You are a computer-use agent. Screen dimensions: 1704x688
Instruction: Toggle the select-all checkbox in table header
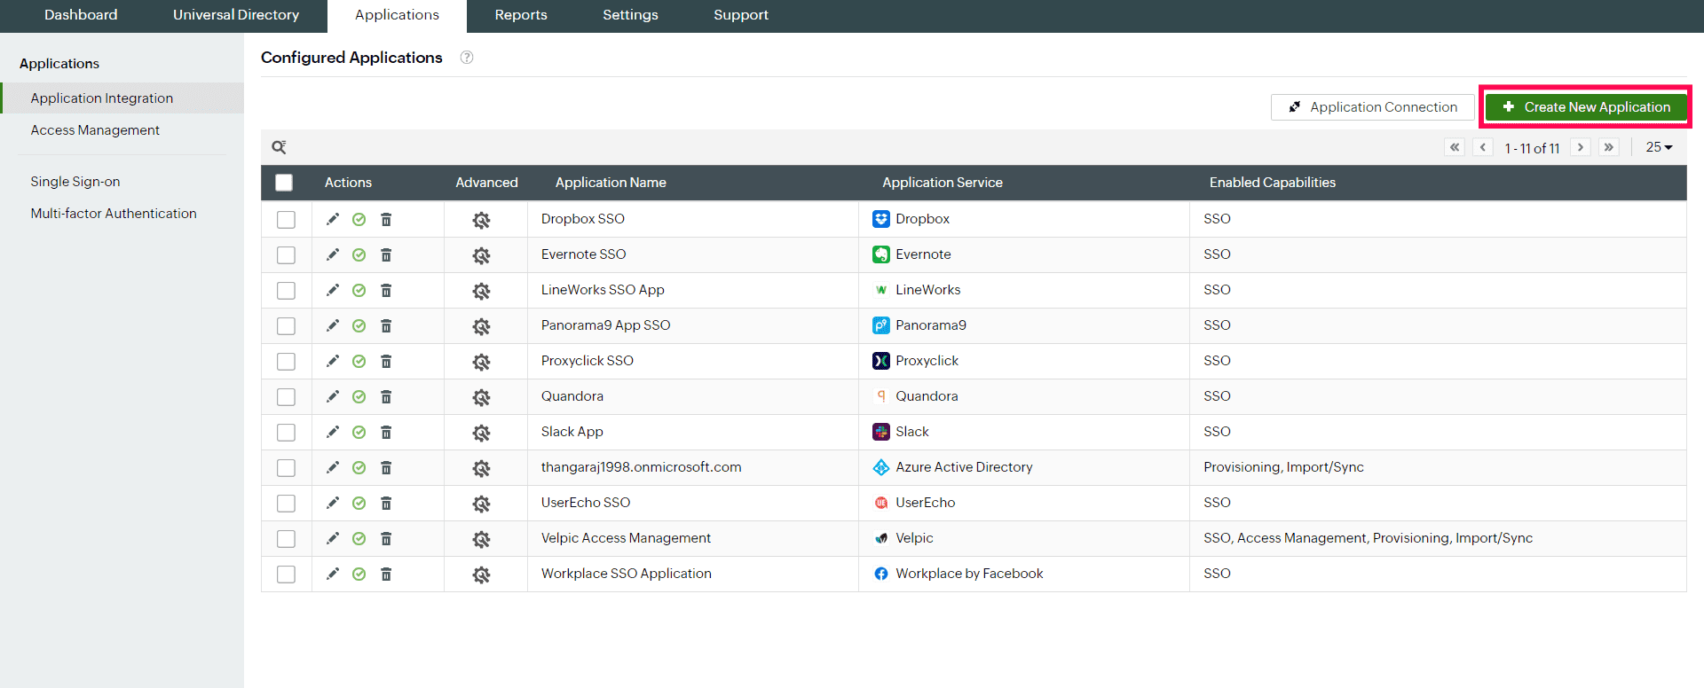(284, 183)
